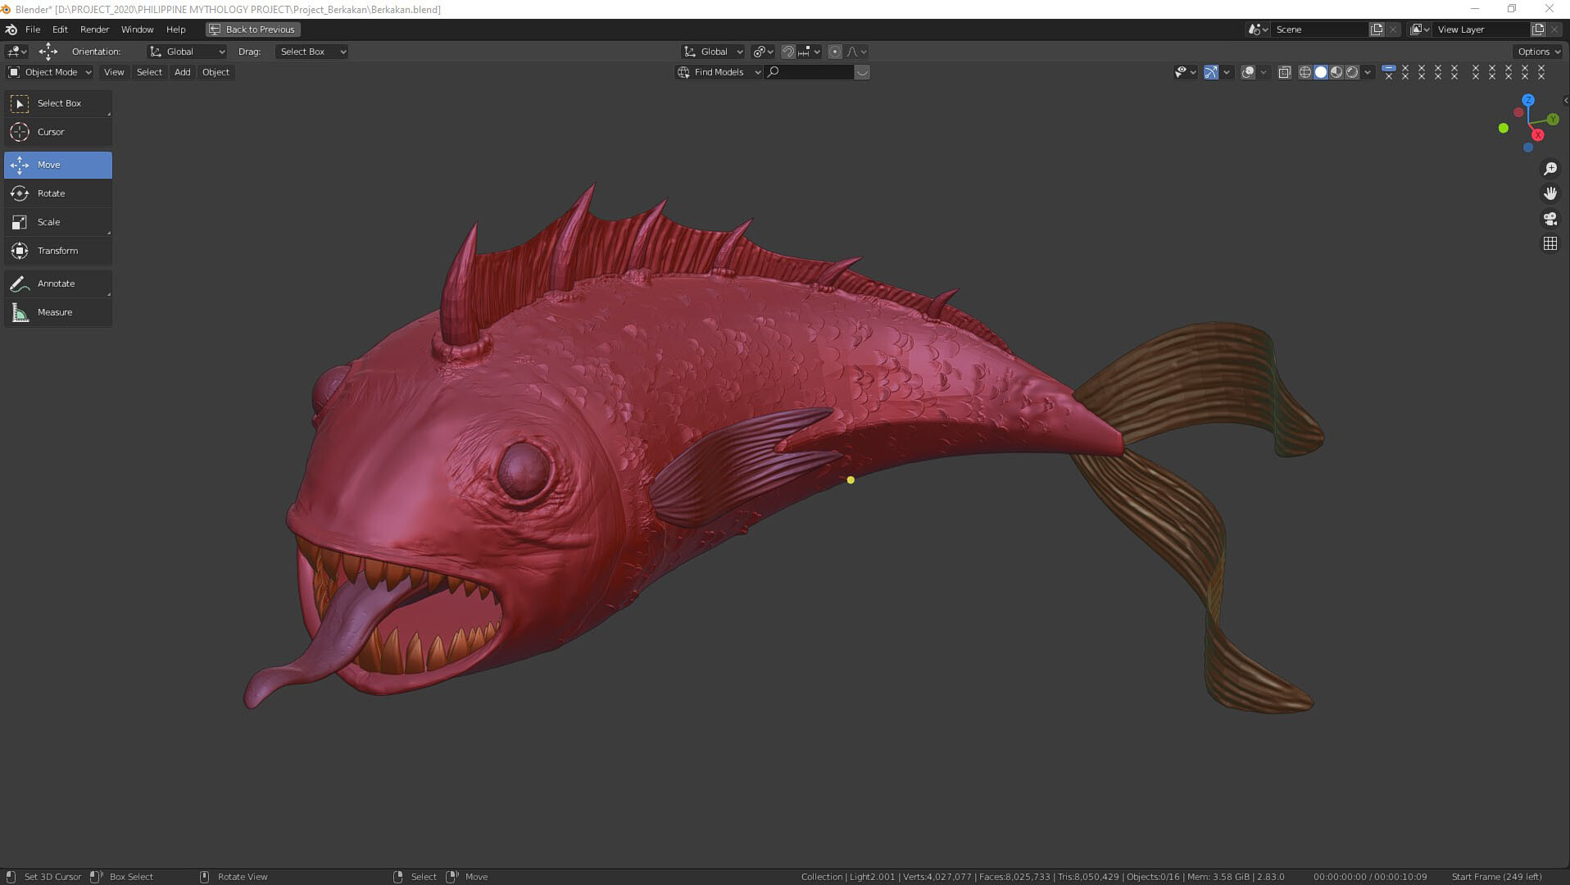Open the viewport Options button
This screenshot has height=885, width=1570.
pos(1537,51)
